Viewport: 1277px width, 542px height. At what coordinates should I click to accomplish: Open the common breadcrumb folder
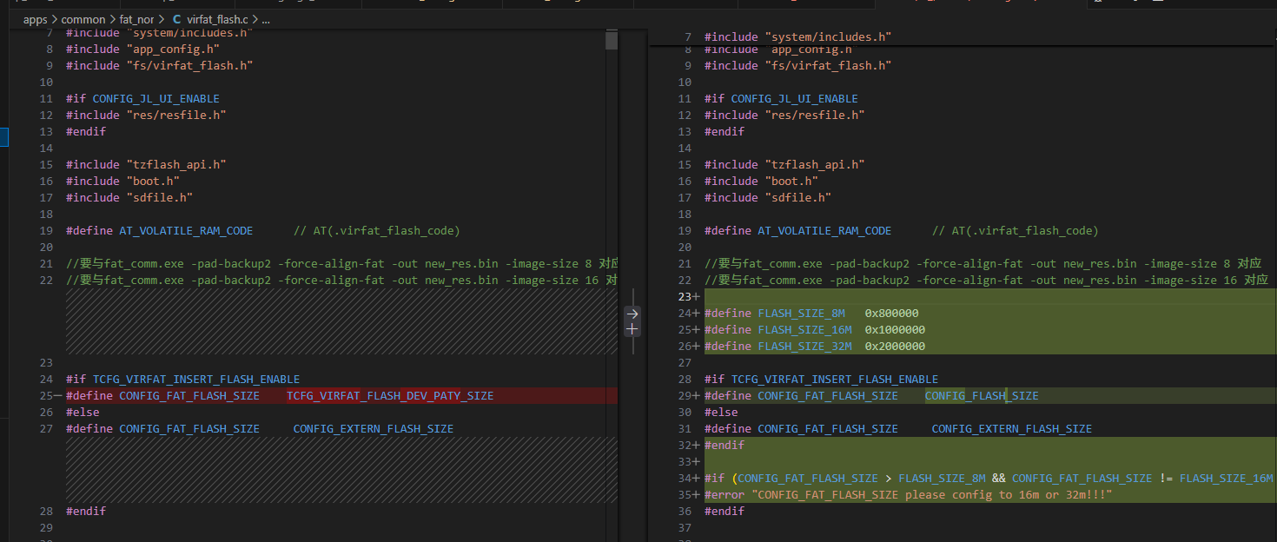click(x=83, y=19)
